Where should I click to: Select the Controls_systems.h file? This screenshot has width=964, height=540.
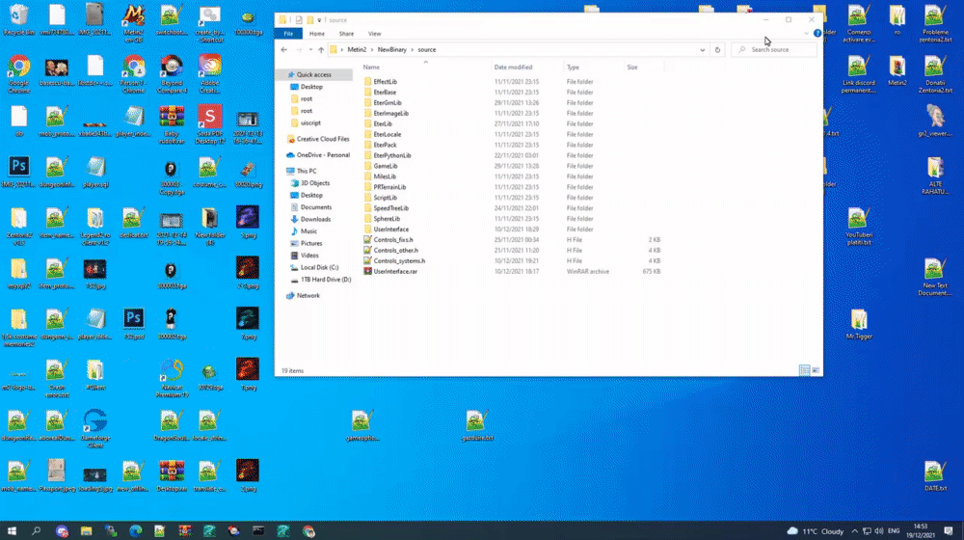tap(399, 260)
